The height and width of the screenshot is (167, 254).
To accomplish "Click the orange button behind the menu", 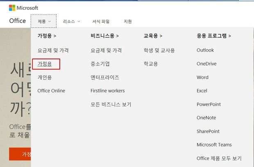I will click(x=20, y=154).
